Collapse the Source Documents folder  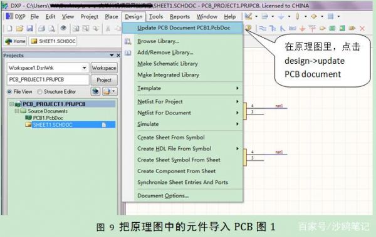[x=17, y=111]
